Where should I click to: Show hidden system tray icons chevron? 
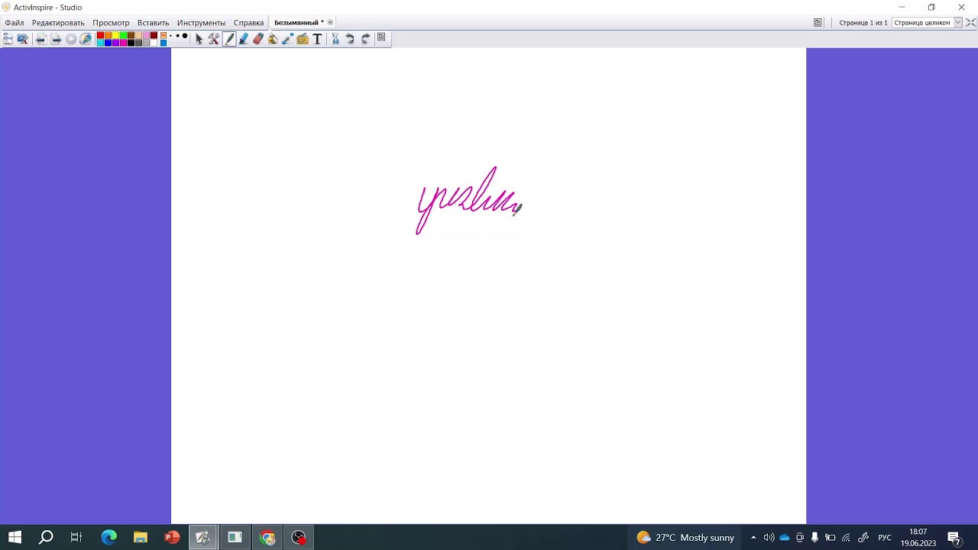point(753,537)
